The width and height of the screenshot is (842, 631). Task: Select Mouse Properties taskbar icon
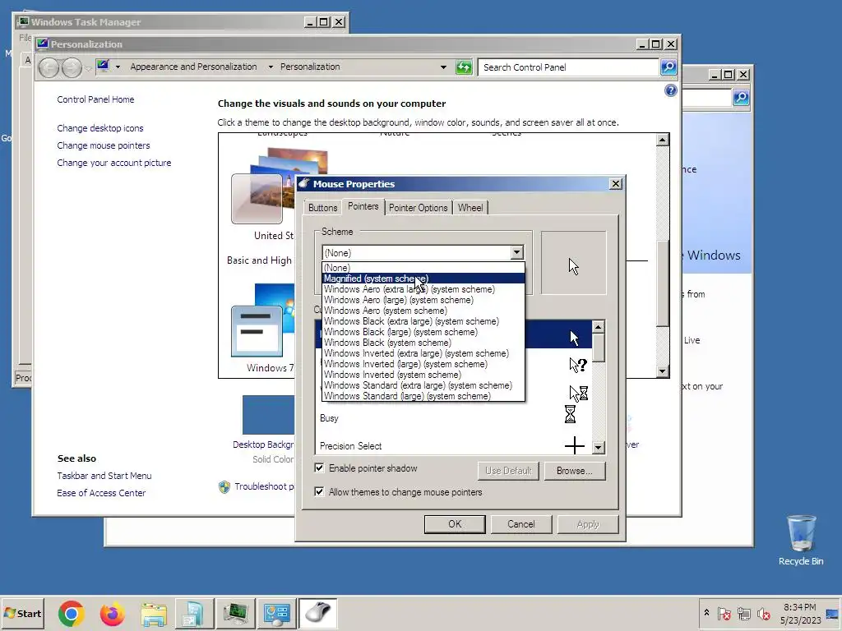pos(318,613)
